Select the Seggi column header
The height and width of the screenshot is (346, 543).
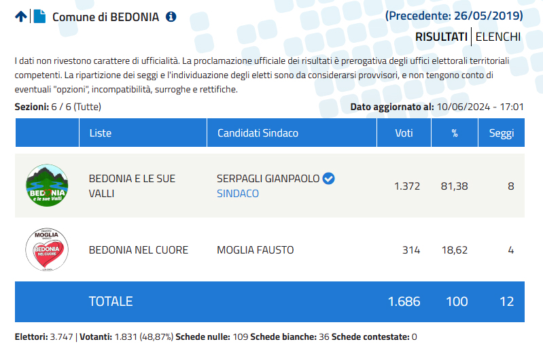click(x=502, y=133)
